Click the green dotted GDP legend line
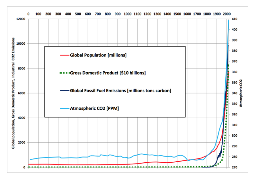Screen dimensions: 257x180 tap(64, 73)
